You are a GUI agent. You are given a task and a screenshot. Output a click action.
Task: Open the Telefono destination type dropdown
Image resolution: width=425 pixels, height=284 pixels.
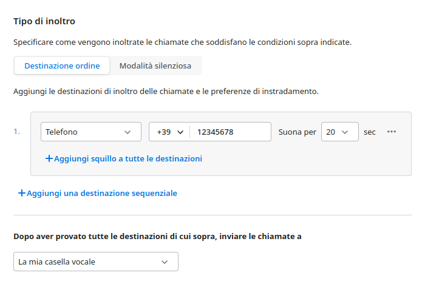click(x=90, y=132)
